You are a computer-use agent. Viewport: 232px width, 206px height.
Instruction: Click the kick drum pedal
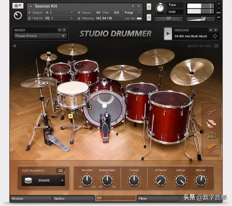pyautogui.click(x=105, y=128)
